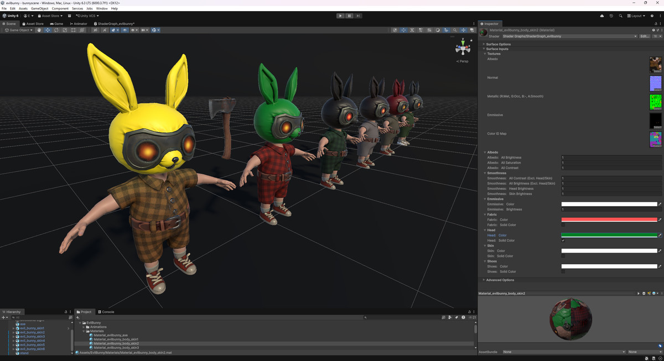Expand the Advanced Options section
Image resolution: width=664 pixels, height=361 pixels.
pos(500,280)
